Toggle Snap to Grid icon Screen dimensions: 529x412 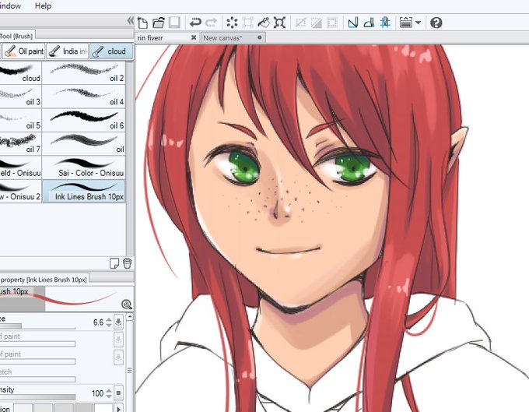click(385, 23)
